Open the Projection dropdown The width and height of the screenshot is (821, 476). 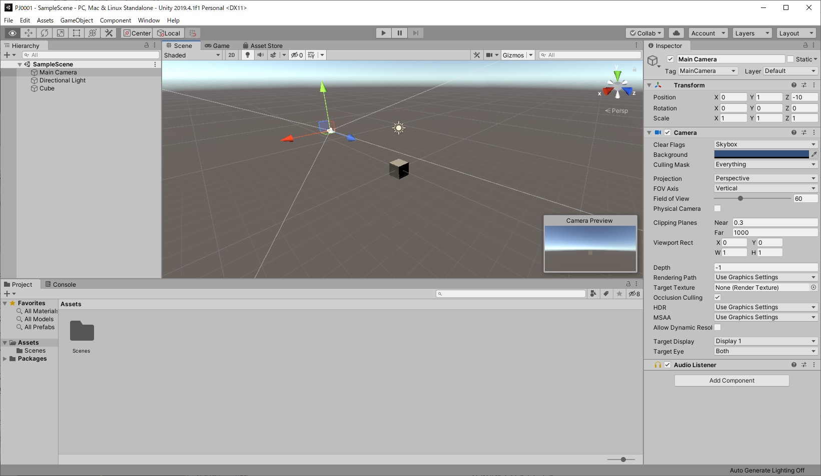pyautogui.click(x=766, y=178)
